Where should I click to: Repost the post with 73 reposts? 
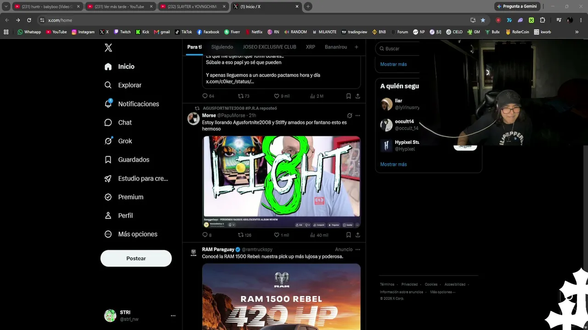tap(243, 96)
